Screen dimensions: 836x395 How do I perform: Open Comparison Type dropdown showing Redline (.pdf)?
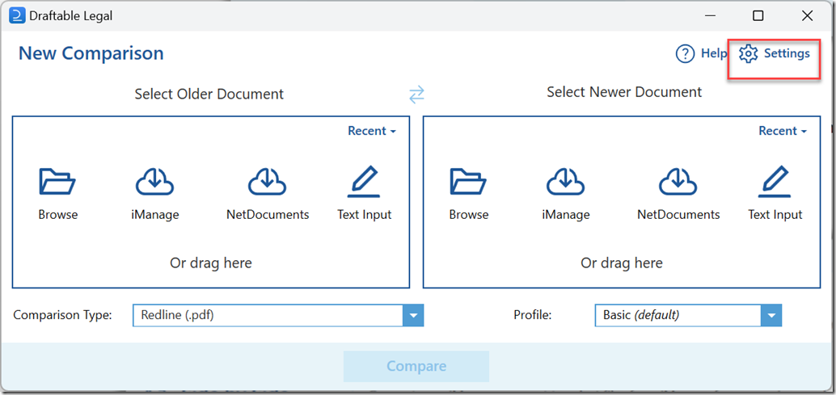click(x=278, y=315)
